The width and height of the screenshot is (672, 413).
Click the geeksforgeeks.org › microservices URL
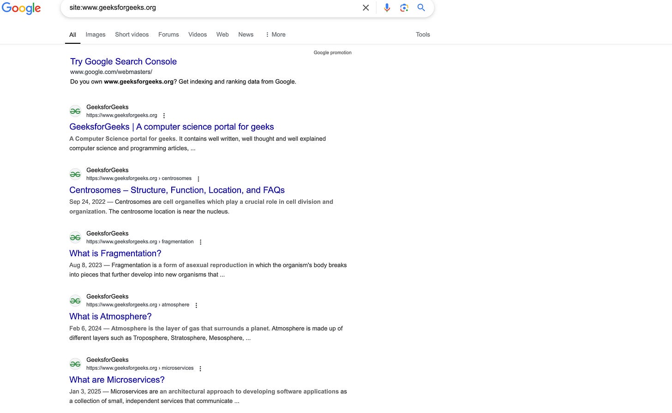(x=140, y=368)
